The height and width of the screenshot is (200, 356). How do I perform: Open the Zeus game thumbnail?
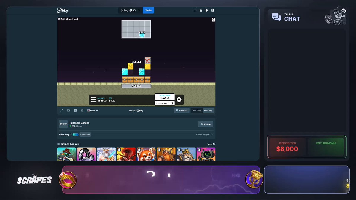106,154
